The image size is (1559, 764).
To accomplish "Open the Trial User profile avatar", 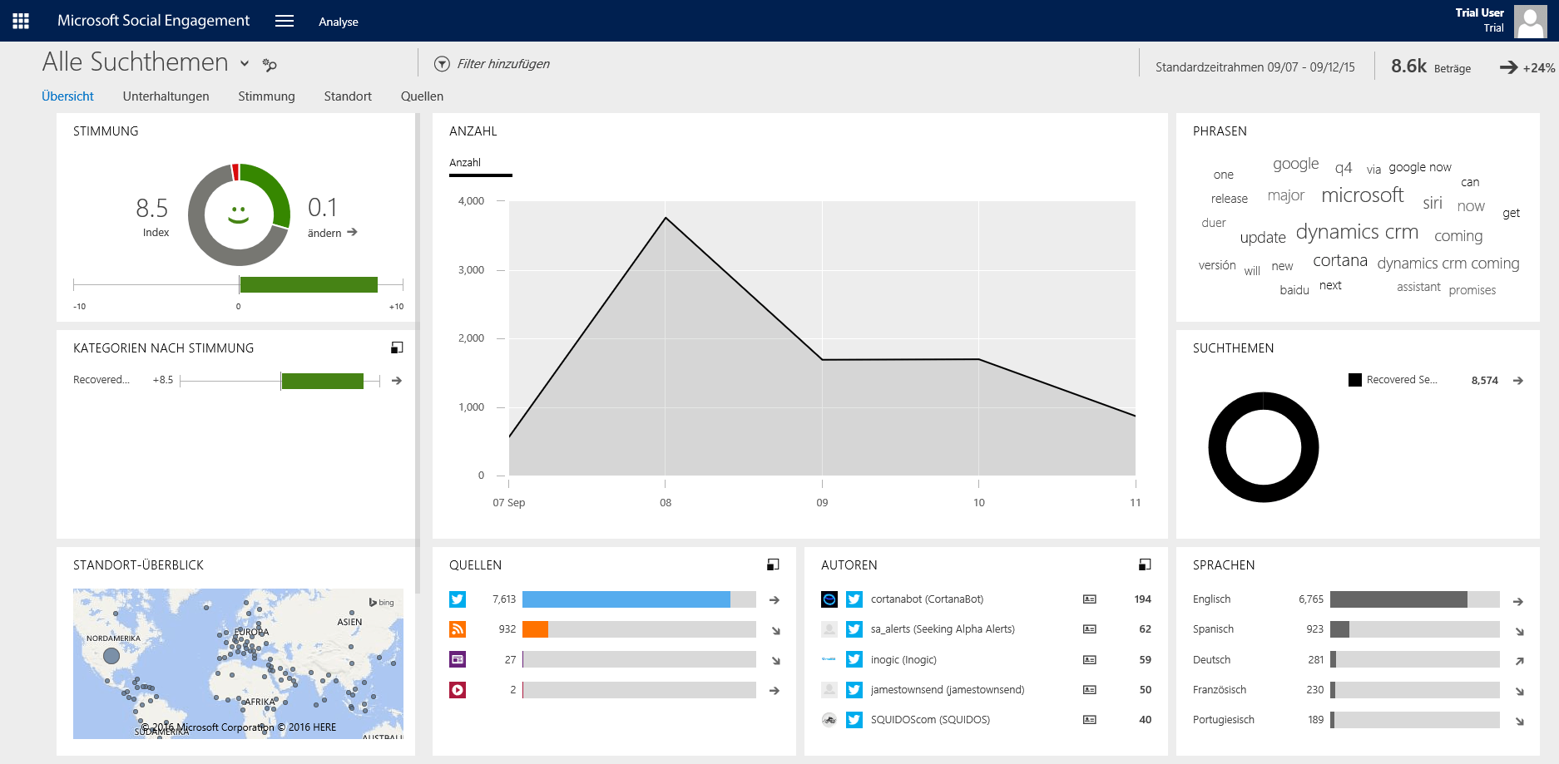I will click(x=1530, y=21).
